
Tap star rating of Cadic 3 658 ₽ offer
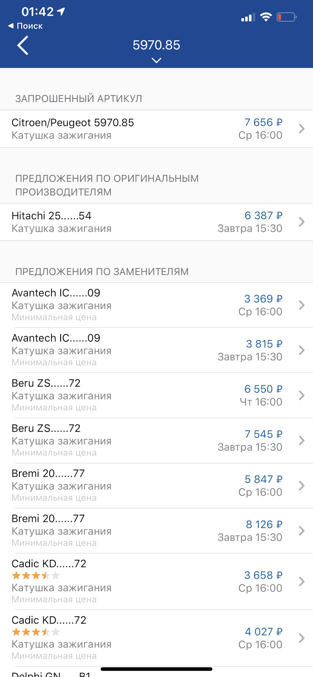(36, 576)
